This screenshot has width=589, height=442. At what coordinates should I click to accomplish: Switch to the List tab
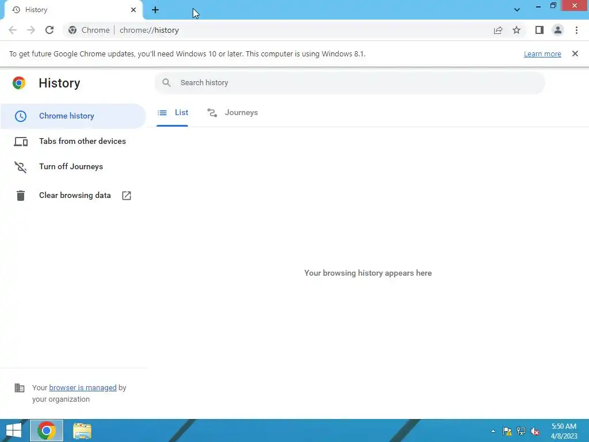coord(173,113)
